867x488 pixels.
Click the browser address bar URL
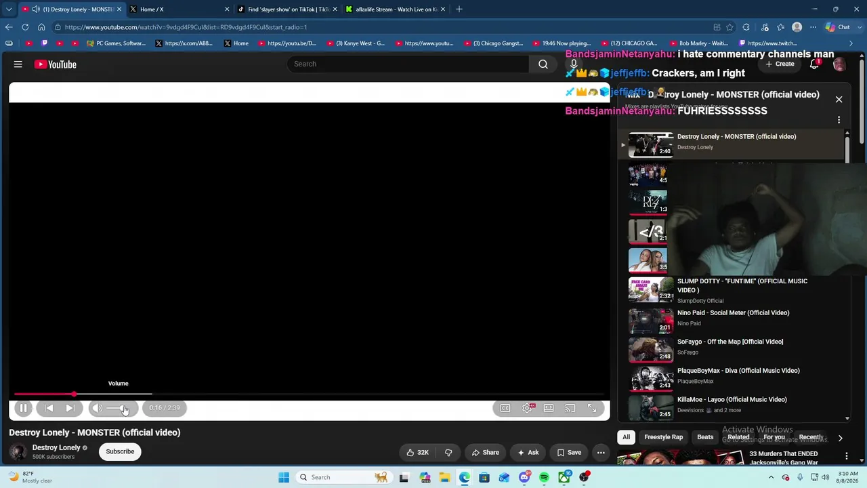pyautogui.click(x=186, y=27)
